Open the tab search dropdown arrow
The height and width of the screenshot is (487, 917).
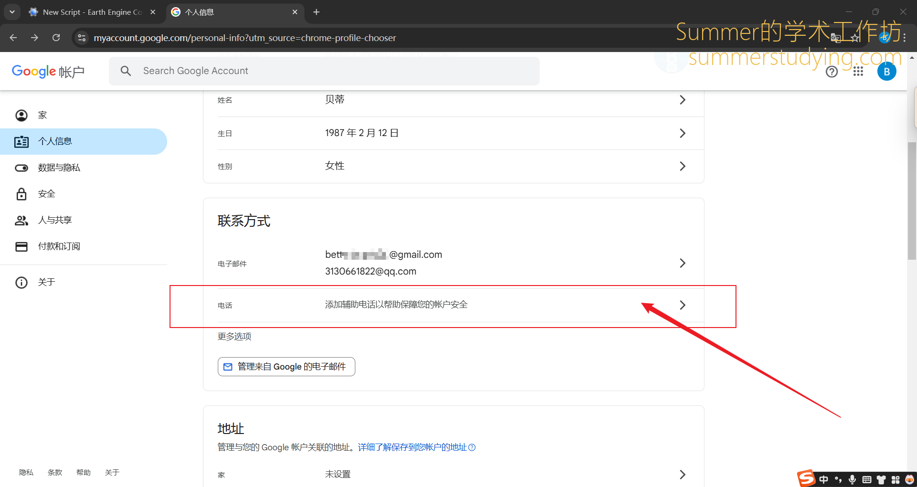[12, 12]
